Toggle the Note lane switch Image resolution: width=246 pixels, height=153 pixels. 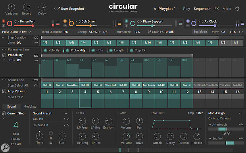point(93,50)
